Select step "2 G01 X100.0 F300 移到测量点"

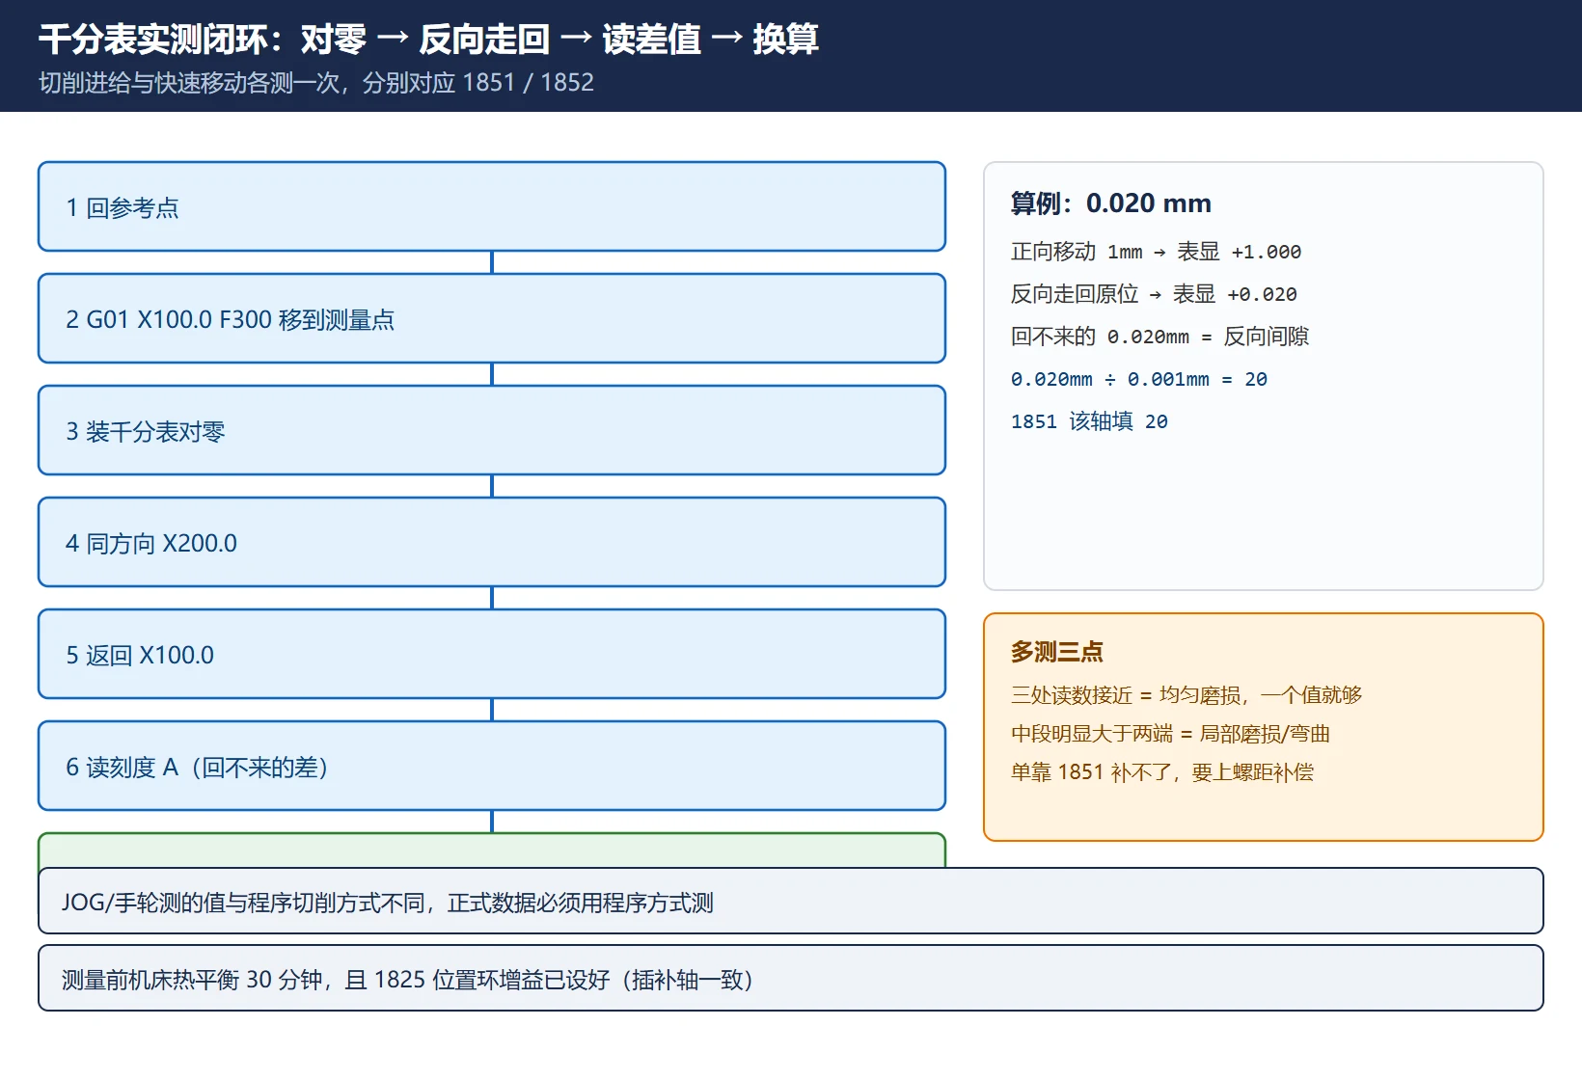point(492,318)
